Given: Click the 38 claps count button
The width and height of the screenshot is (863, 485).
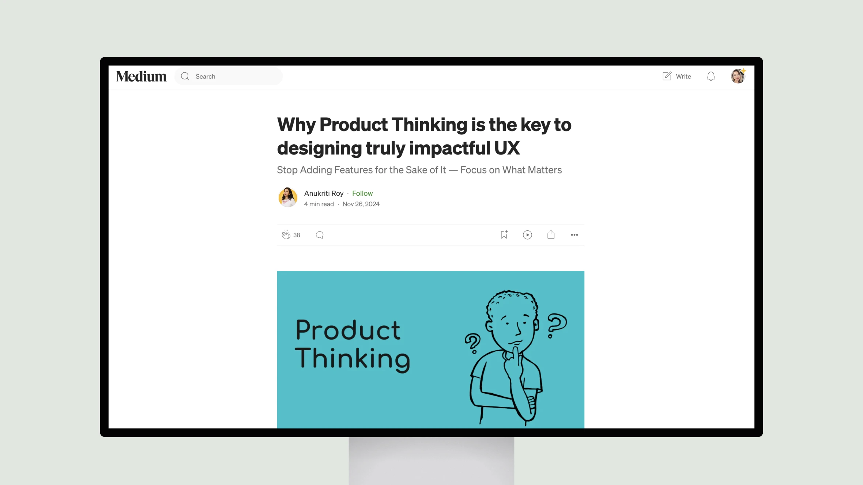Looking at the screenshot, I should coord(296,234).
